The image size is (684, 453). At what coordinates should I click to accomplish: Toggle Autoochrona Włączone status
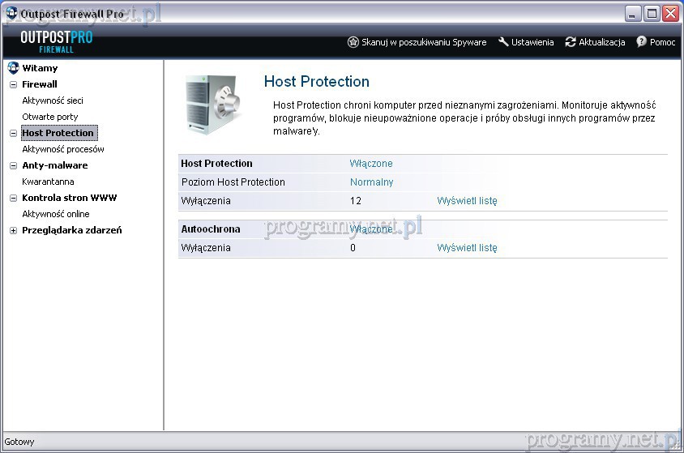click(371, 229)
